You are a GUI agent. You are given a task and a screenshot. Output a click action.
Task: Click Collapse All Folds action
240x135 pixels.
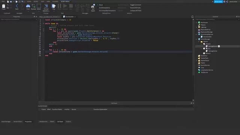tap(136, 10)
